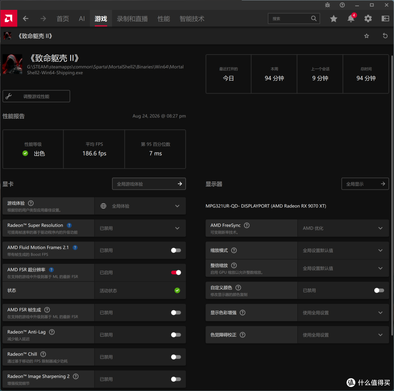394x391 pixels.
Task: Click the vertical scrollbar on the right
Action: tap(392, 195)
